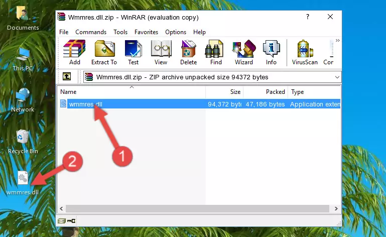
Task: Select the Documents desktop icon
Action: tap(23, 18)
